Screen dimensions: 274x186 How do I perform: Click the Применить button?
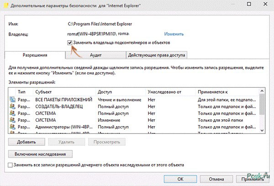253,179
